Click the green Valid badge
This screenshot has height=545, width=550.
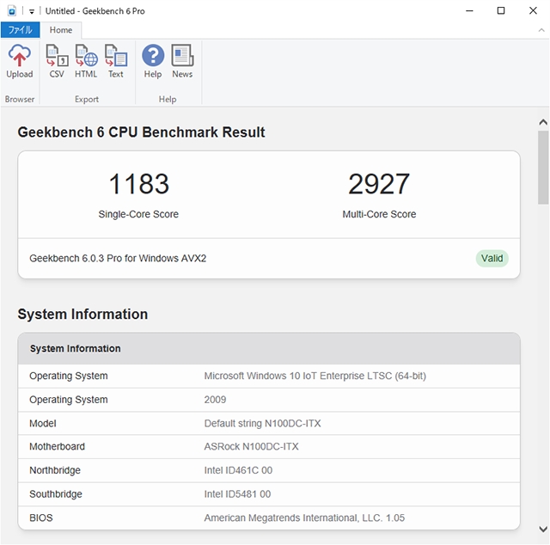tap(492, 258)
